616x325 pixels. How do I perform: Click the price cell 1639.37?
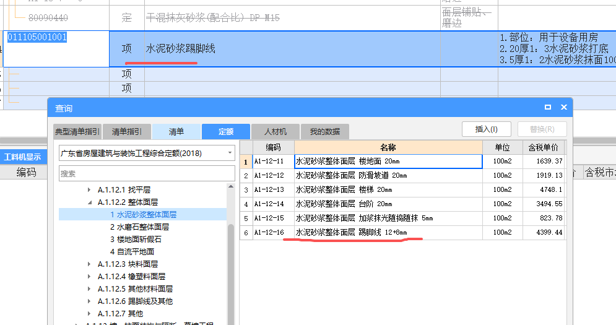tap(544, 162)
